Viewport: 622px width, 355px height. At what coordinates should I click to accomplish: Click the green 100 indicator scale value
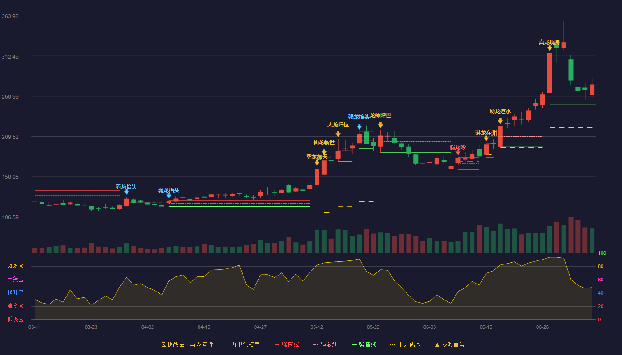[x=602, y=253]
